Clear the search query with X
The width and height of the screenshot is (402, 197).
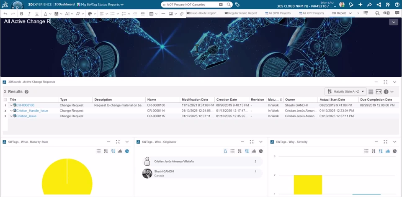click(221, 5)
